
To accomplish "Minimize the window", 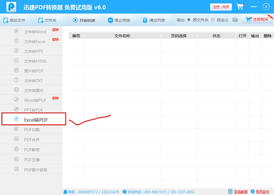I will click(254, 6).
